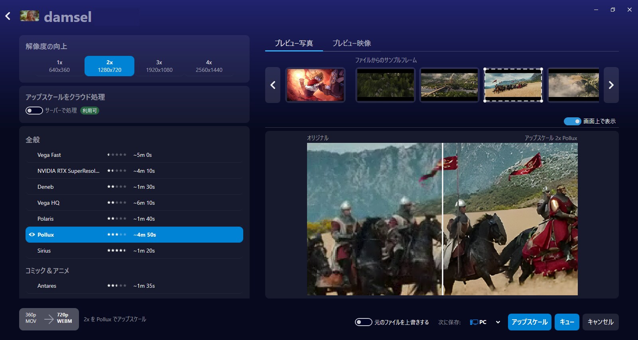Viewport: 638px width, 340px height.
Task: Select the fiery warrior sample frame thumbnail
Action: click(x=315, y=85)
